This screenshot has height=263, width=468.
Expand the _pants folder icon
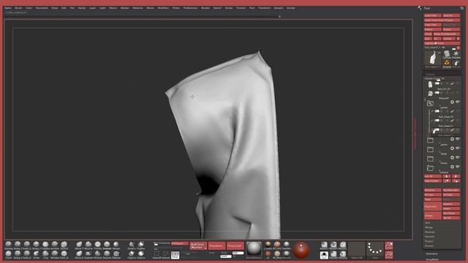pos(430,140)
